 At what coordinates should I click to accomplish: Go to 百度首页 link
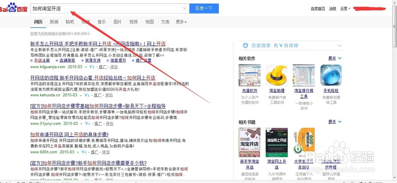[318, 9]
